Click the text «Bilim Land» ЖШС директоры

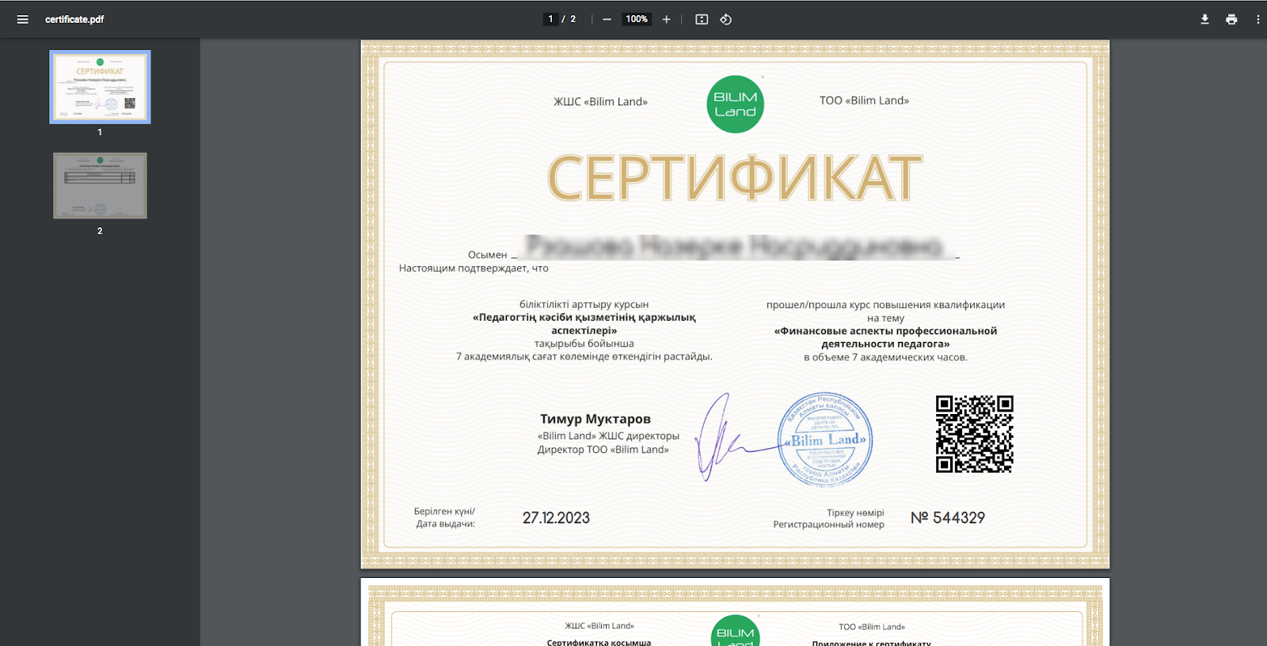pyautogui.click(x=608, y=436)
